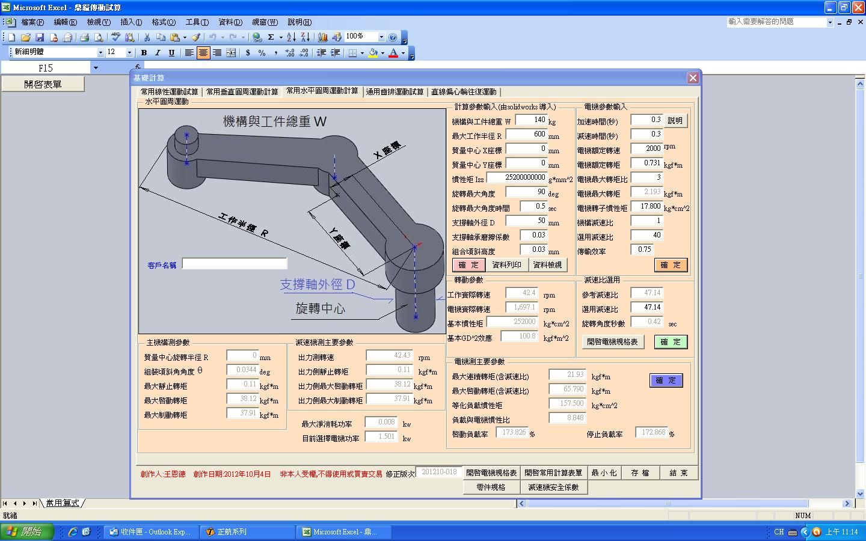
Task: Open the font name dropdown 新細明體
Action: tap(100, 53)
